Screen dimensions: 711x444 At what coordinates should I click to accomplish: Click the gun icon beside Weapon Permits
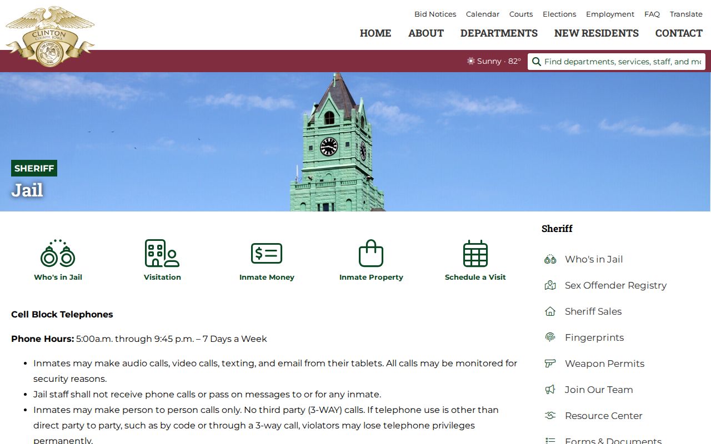(550, 364)
